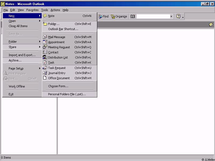Click the Appointment calendar icon

click(45, 42)
